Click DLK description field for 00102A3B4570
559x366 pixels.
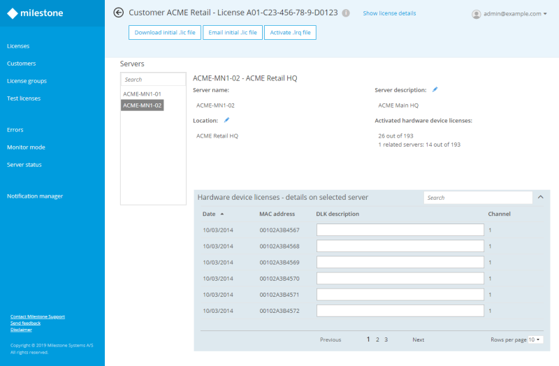(x=400, y=278)
